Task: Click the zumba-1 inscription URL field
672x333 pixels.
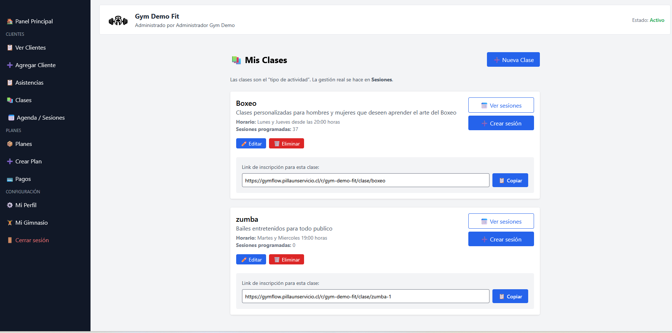Action: tap(365, 296)
